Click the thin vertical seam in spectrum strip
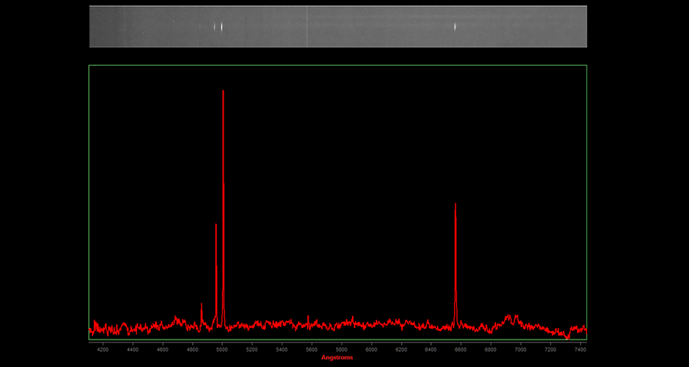 tap(307, 27)
